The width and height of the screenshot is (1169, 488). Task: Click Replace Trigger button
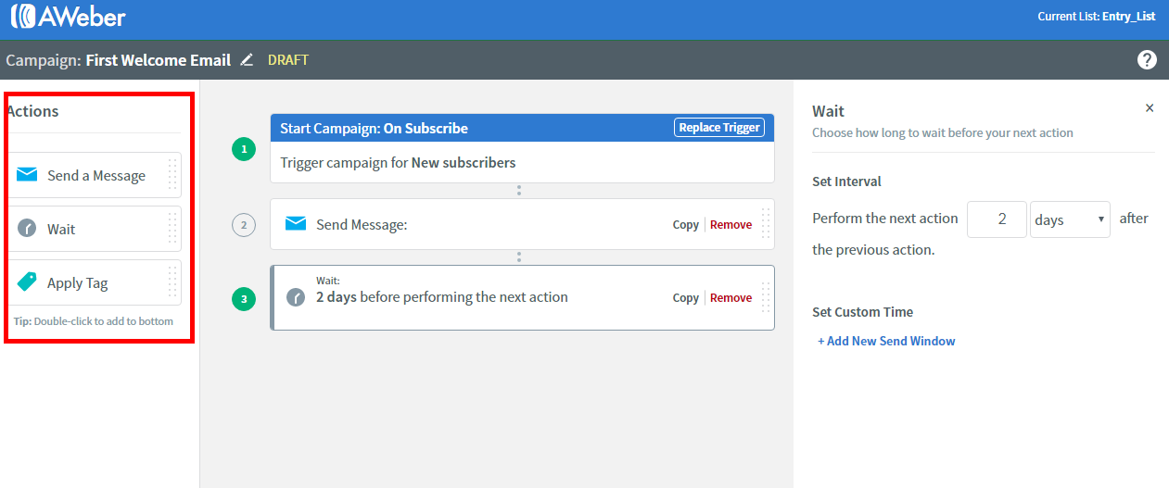click(x=719, y=128)
